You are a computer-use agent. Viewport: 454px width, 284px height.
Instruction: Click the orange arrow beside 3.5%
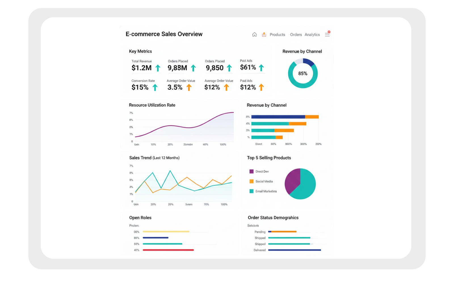[x=189, y=87]
